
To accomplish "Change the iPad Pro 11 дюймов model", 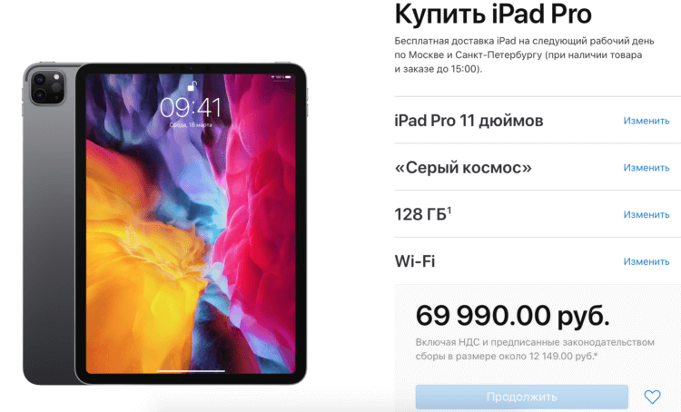I will point(646,121).
